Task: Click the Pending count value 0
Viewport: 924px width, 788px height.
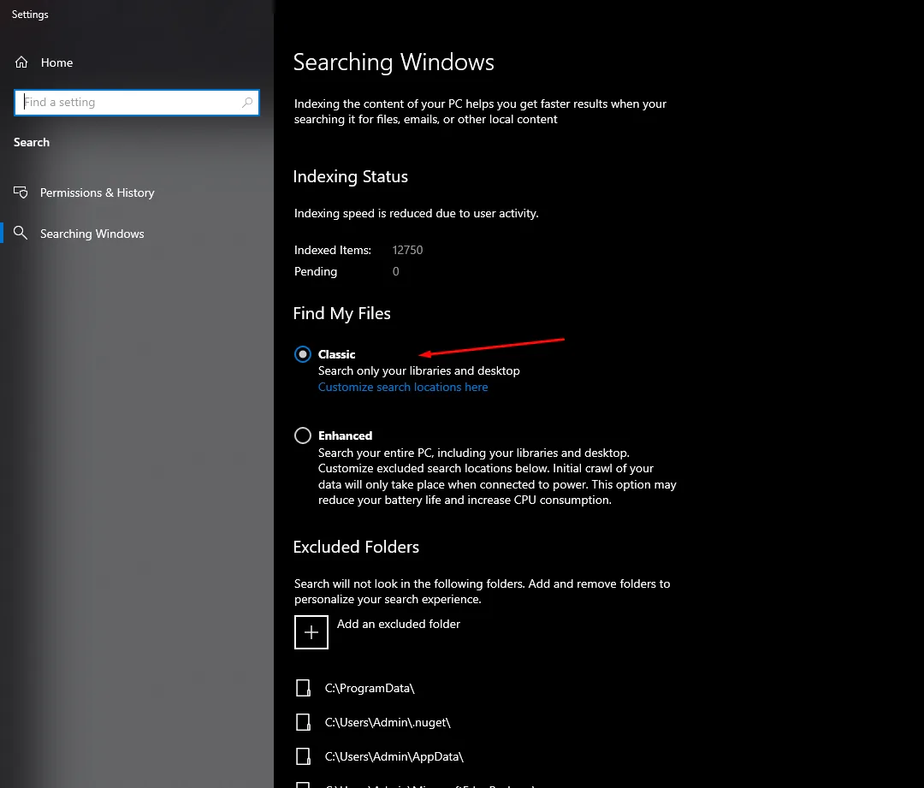Action: (396, 271)
